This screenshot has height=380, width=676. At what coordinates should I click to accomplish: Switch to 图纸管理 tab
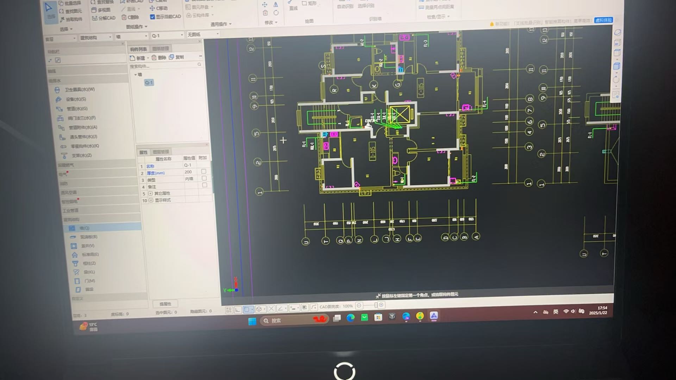161,49
